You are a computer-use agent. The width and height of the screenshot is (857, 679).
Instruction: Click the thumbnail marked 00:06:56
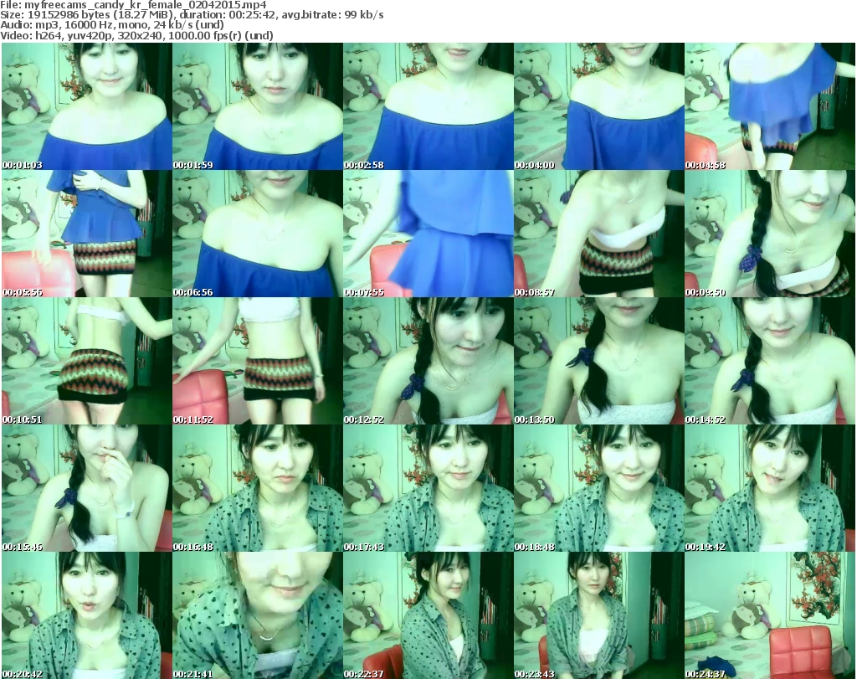[x=258, y=234]
